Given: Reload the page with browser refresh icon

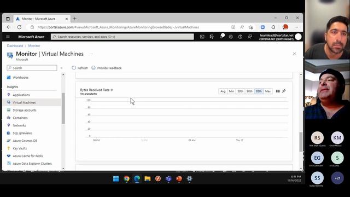Looking at the screenshot, I should 20,27.
